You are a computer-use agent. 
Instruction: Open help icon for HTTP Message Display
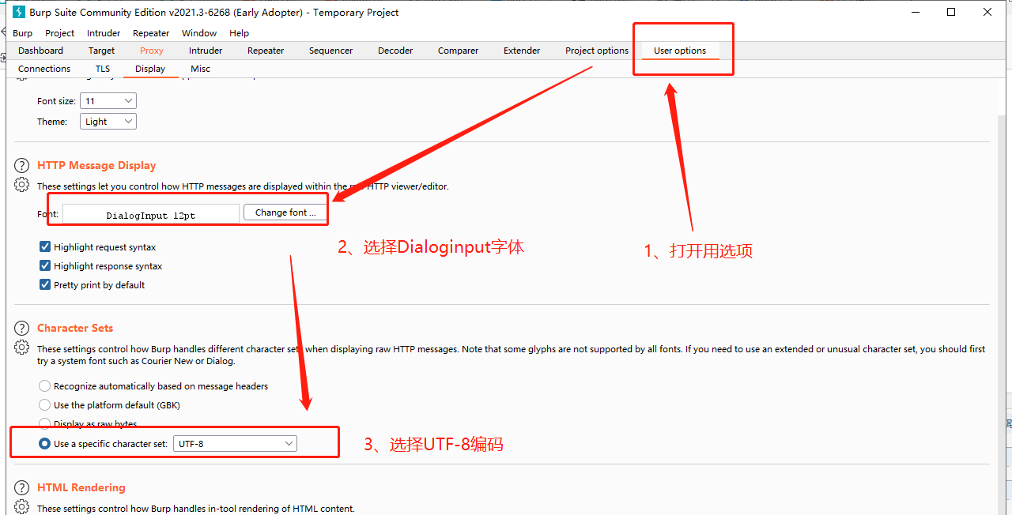(22, 166)
